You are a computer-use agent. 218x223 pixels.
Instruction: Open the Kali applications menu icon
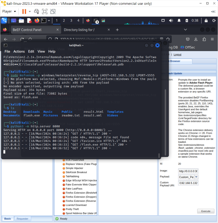pyautogui.click(x=4, y=21)
